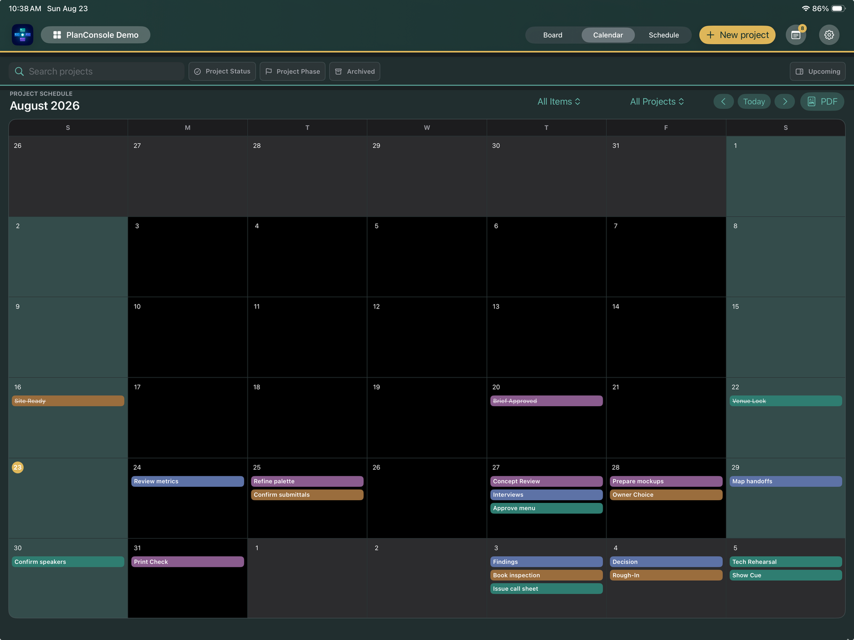Open the Book inspection event
Screen dimensions: 854x640
(547, 575)
